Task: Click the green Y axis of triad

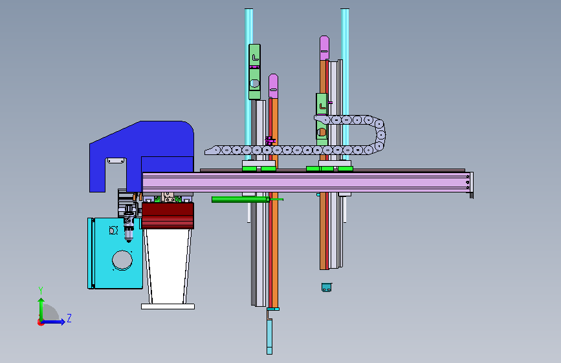Action: pos(41,308)
